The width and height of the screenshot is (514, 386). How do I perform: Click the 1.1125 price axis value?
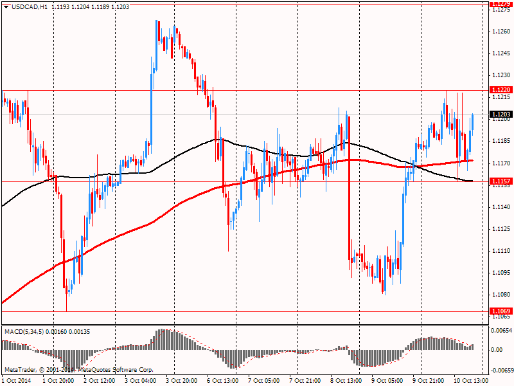point(501,229)
